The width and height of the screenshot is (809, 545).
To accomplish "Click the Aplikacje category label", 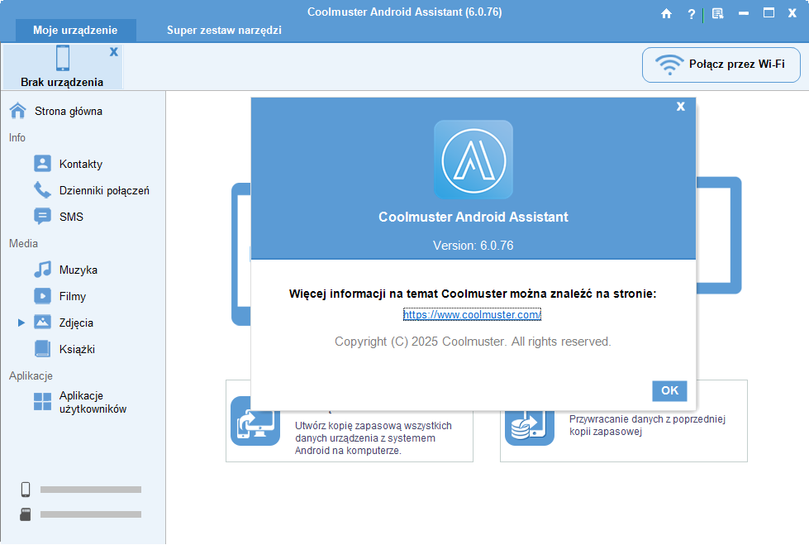I will [31, 375].
